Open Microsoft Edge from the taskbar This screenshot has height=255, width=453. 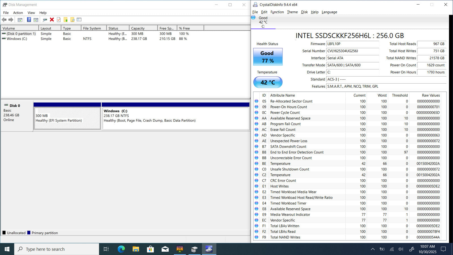pyautogui.click(x=121, y=249)
